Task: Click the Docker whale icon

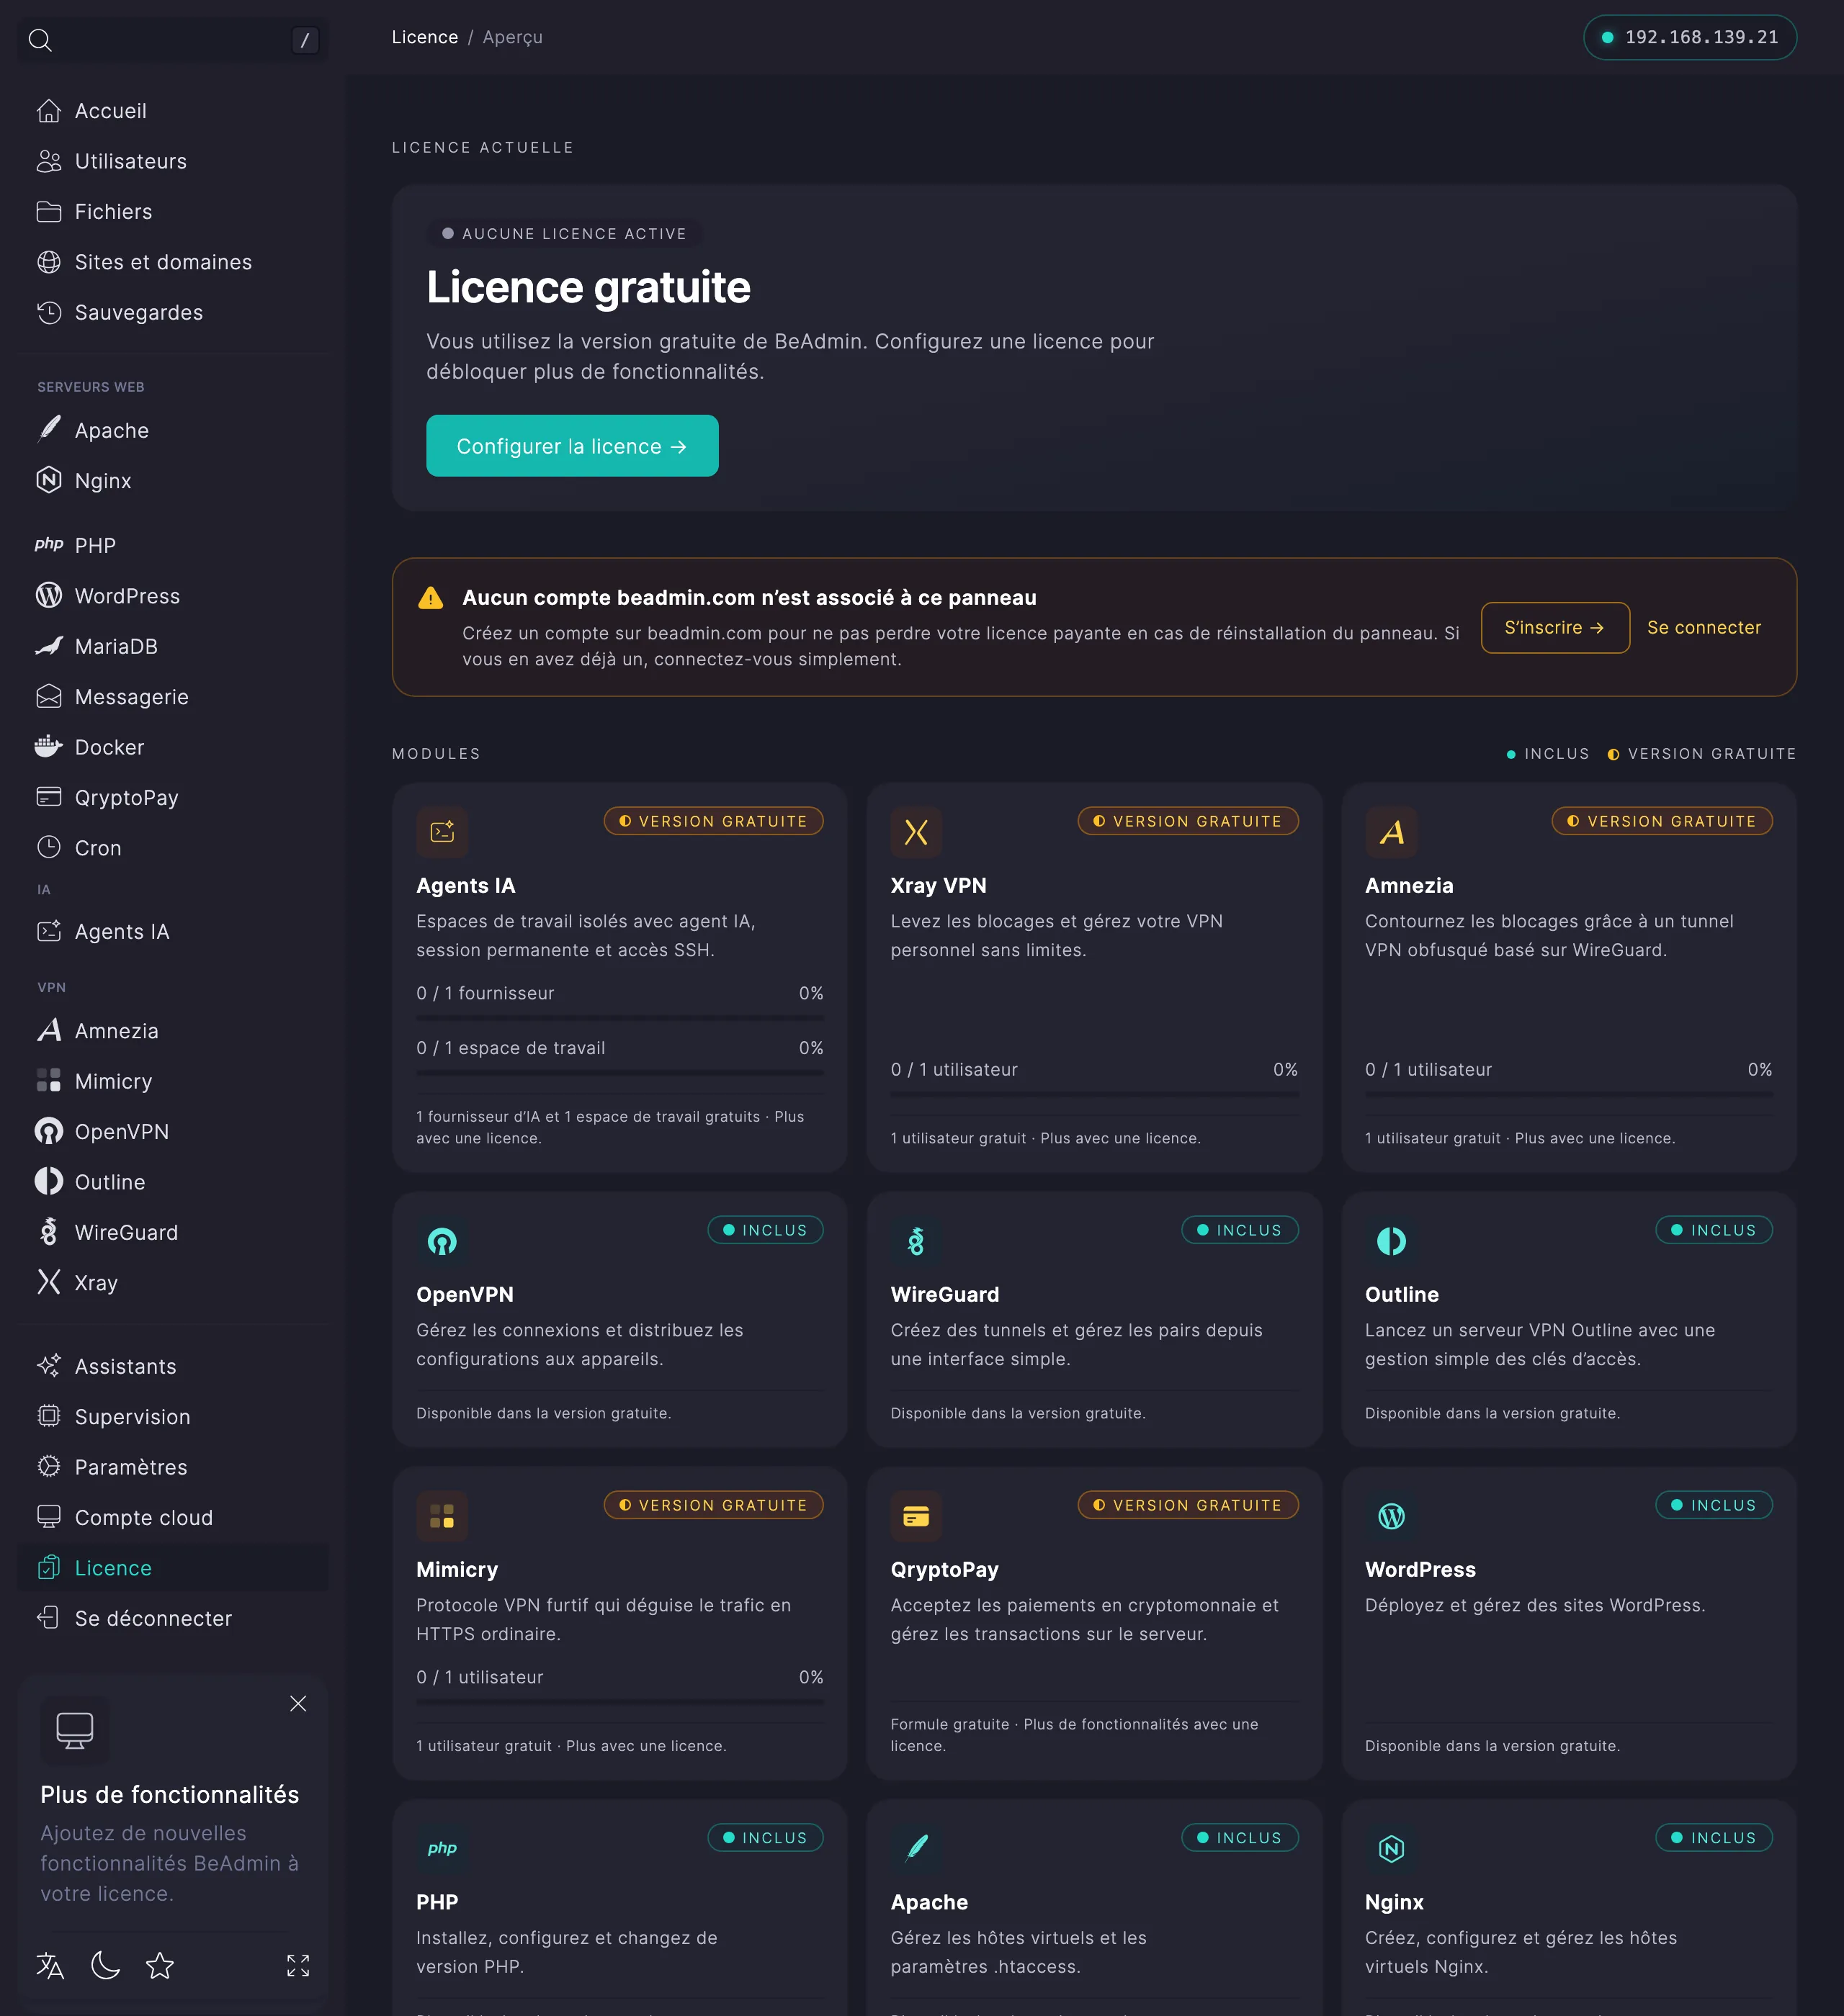Action: pyautogui.click(x=49, y=746)
